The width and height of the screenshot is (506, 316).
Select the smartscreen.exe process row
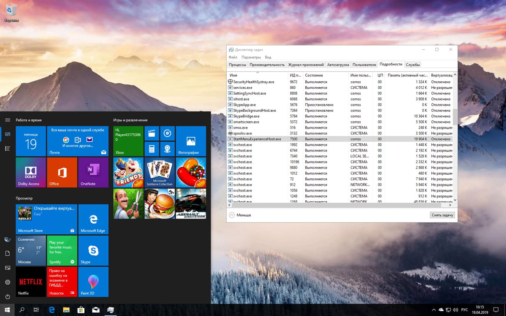tap(340, 122)
